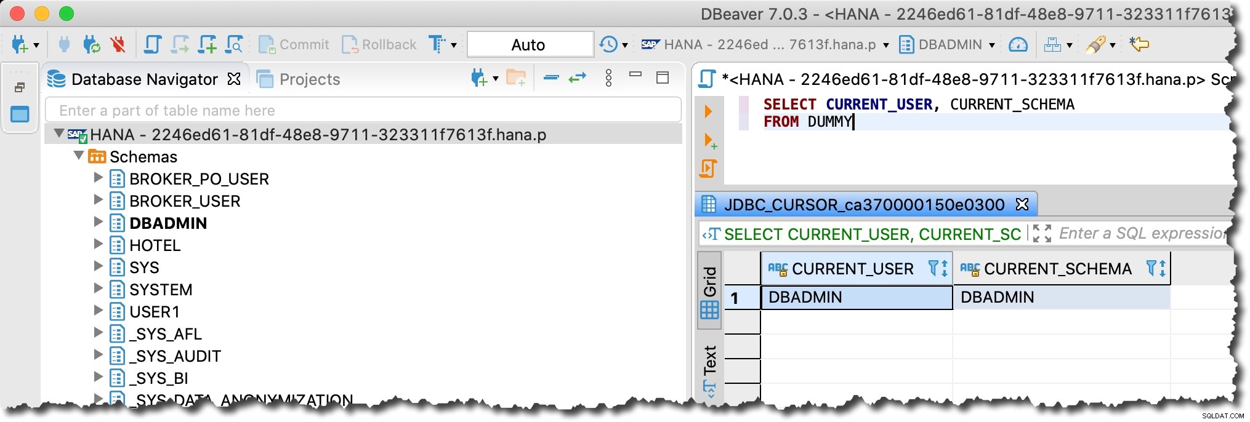Minimize the Database Navigator panel
Screen dimensions: 1250x422
coord(635,74)
